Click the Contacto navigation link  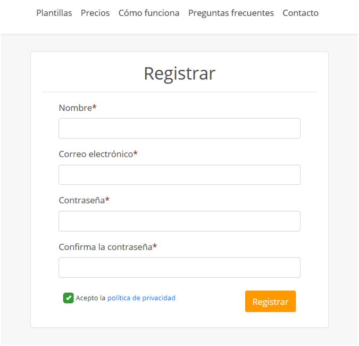click(x=300, y=13)
